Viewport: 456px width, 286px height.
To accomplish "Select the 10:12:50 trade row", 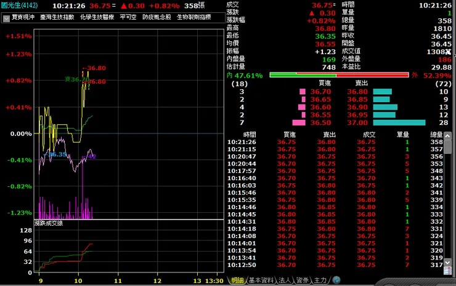I will click(x=335, y=265).
